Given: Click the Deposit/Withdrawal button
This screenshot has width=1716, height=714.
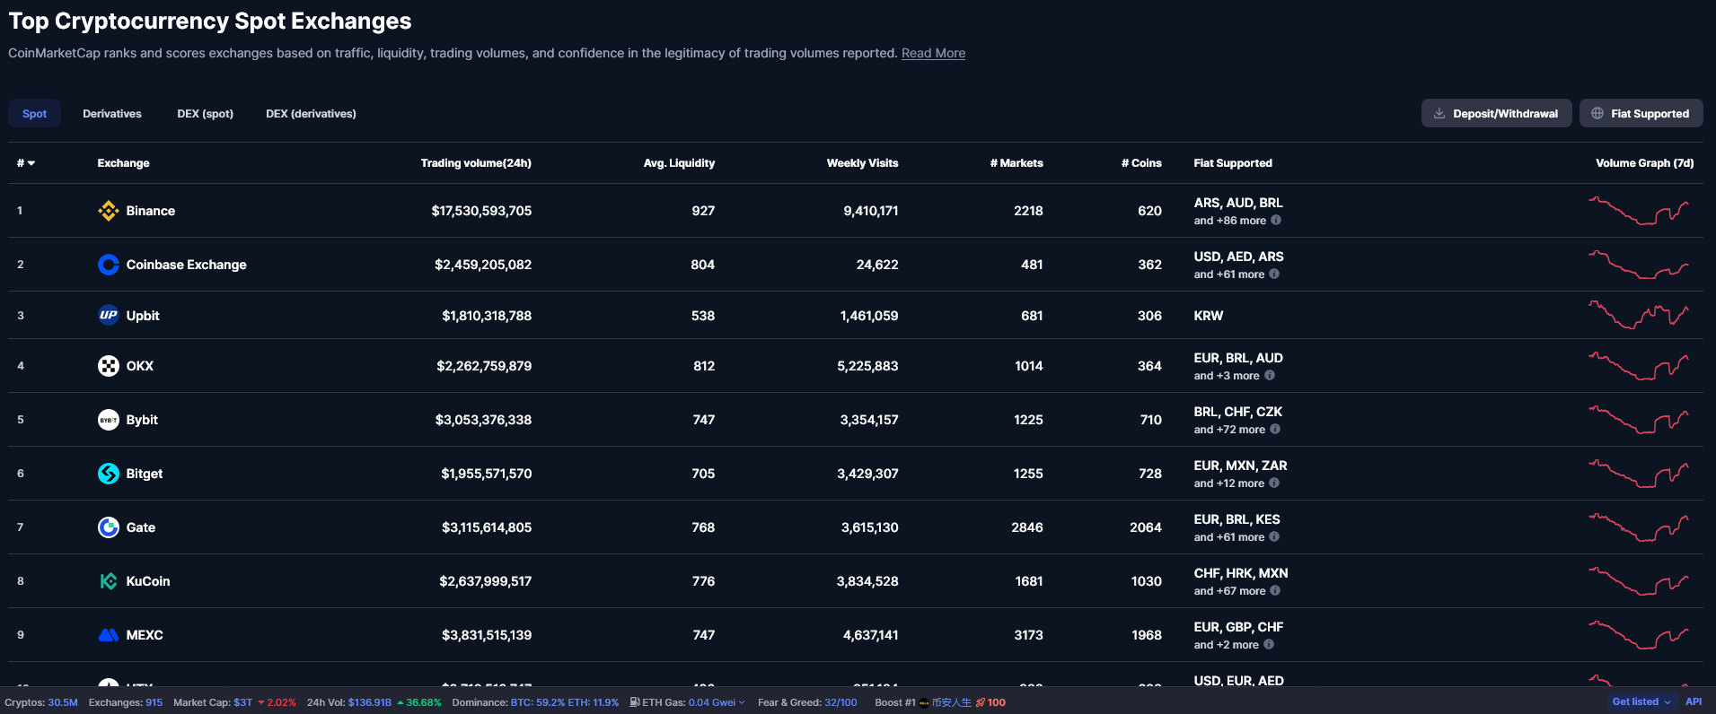Looking at the screenshot, I should [x=1495, y=114].
